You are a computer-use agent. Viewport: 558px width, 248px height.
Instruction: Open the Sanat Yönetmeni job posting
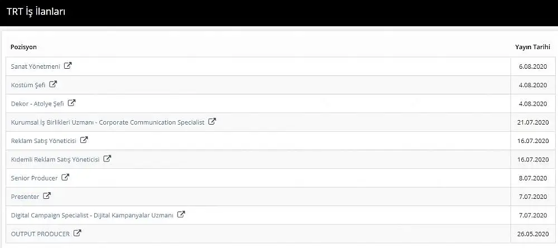(x=36, y=66)
